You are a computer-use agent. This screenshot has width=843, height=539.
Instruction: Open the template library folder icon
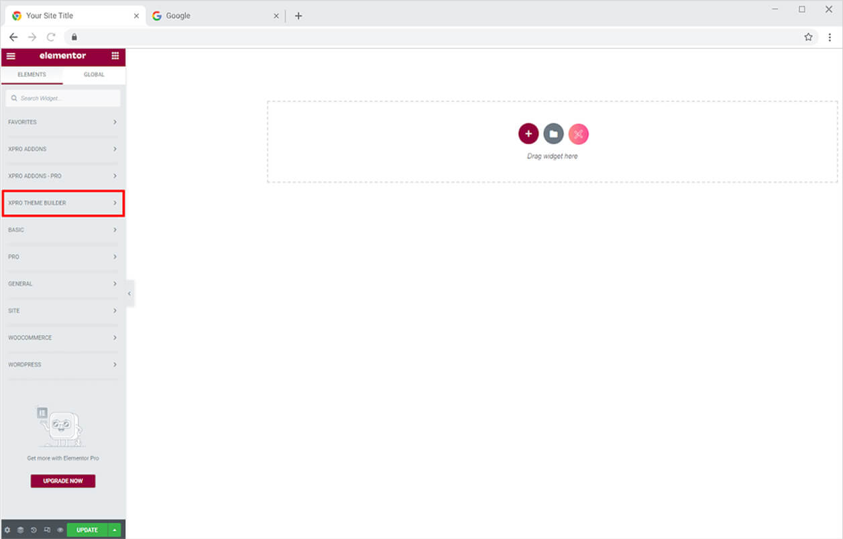553,134
